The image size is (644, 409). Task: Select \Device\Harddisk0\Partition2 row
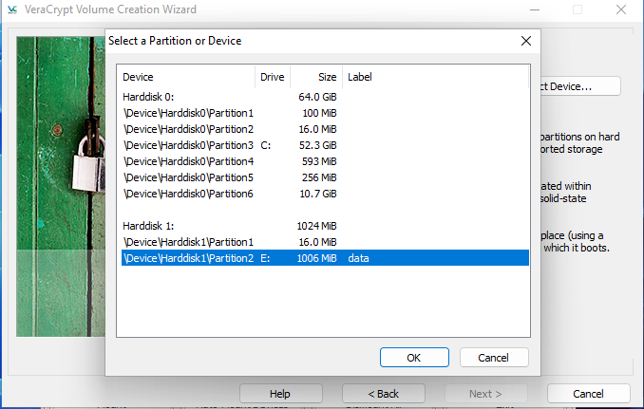[x=325, y=129]
